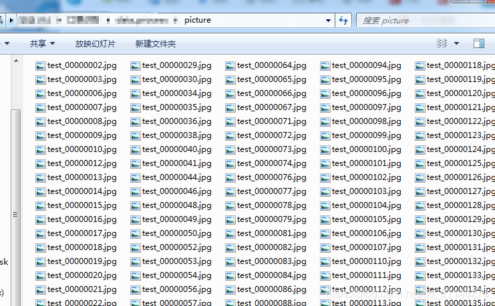Screen dimensions: 495x306
Task: Click the file icon of test_00000049.jpg
Action: 136,219
